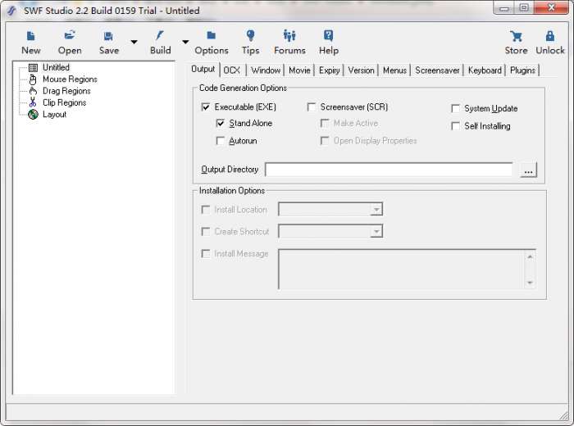Enable the Screensaver (SCR) checkbox

[x=312, y=107]
